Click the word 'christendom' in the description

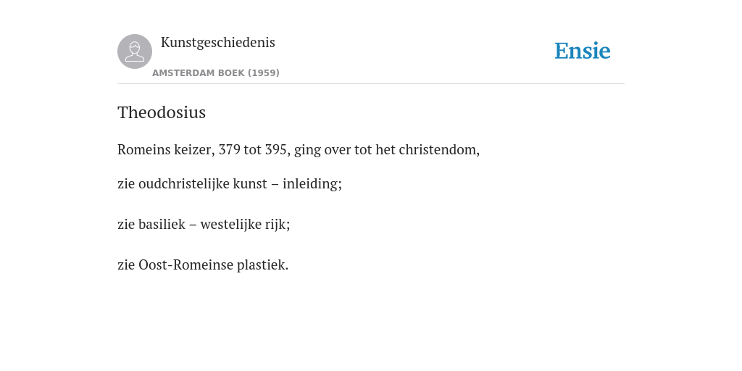tap(438, 149)
